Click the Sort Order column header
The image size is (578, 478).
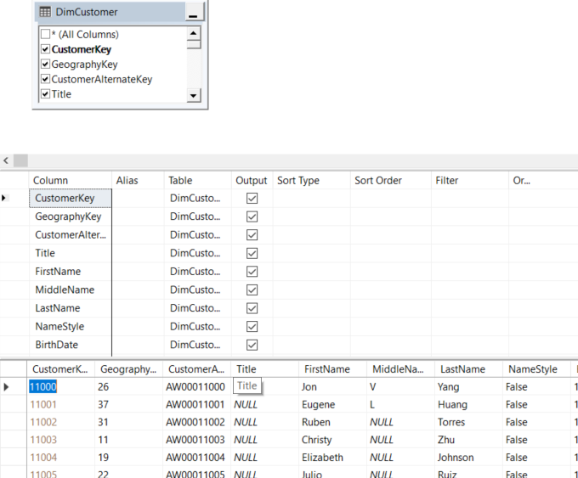point(391,181)
